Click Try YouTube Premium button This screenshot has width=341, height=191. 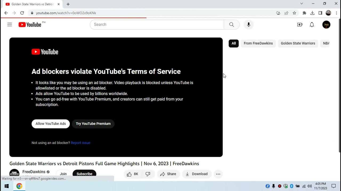(x=93, y=124)
